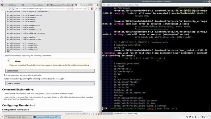211x119 pixels.
Task: Click the Note heading in the note box
Action: pyautogui.click(x=18, y=61)
